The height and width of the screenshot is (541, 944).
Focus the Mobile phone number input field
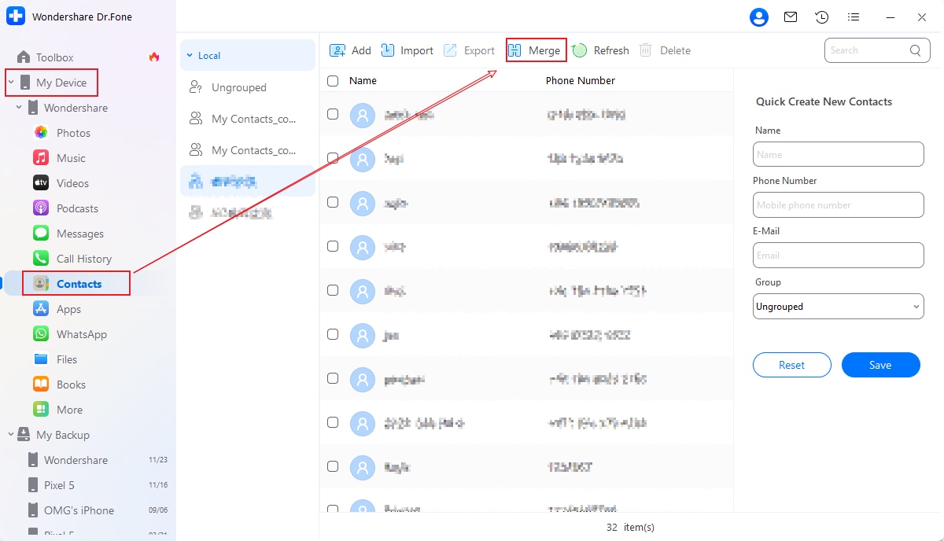(838, 204)
